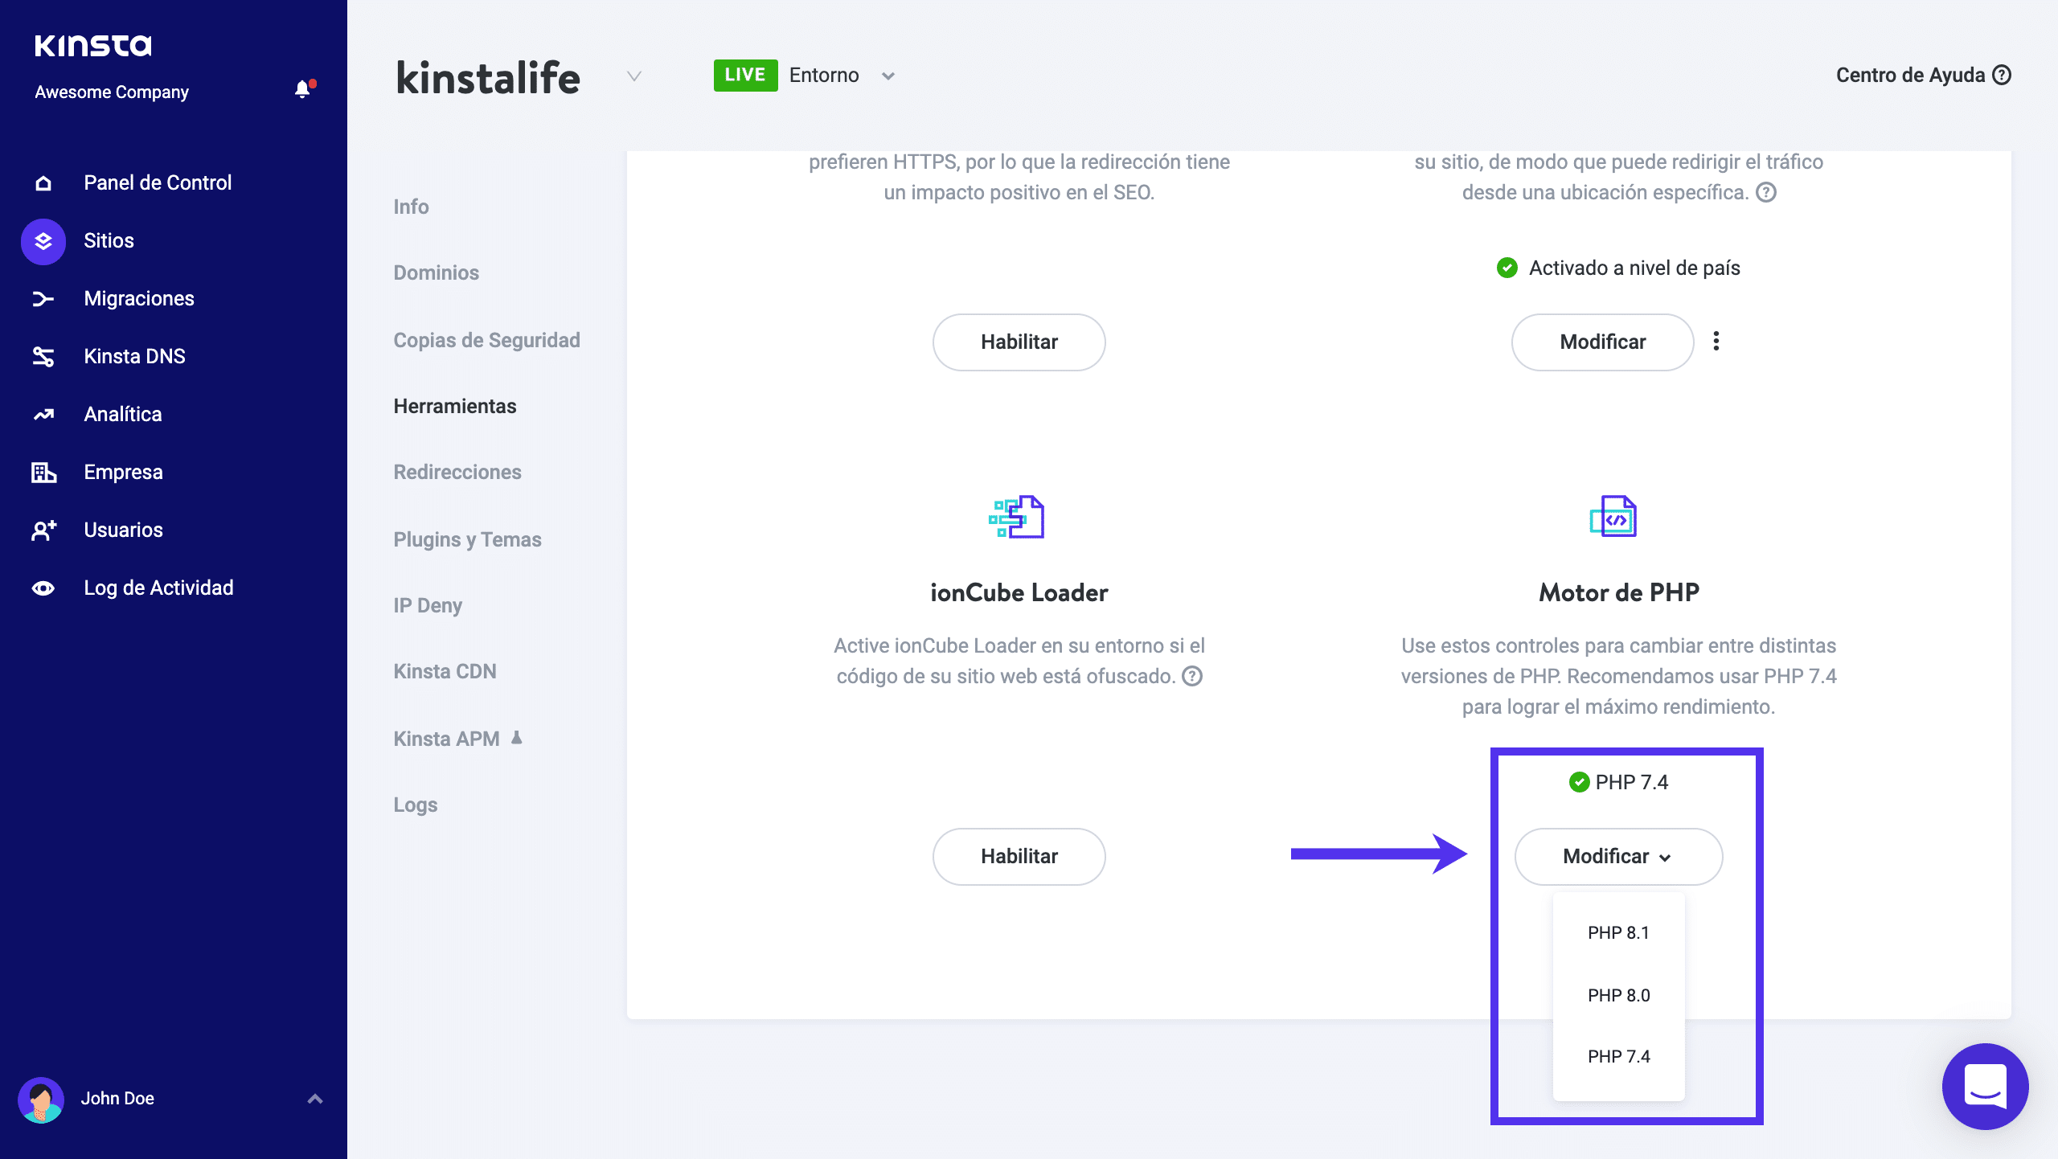Viewport: 2058px width, 1159px height.
Task: Click the Modificar PHP version dropdown
Action: point(1617,857)
